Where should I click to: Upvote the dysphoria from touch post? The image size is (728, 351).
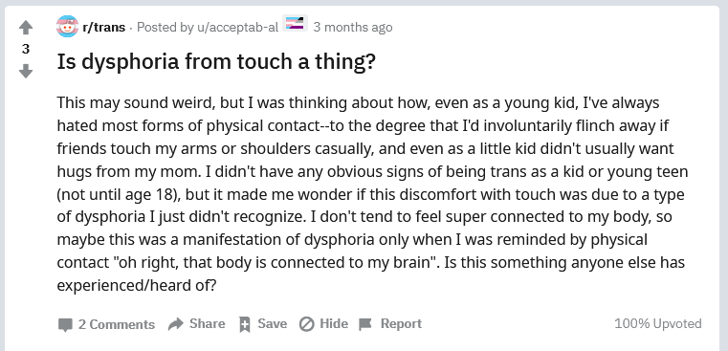coord(26,28)
